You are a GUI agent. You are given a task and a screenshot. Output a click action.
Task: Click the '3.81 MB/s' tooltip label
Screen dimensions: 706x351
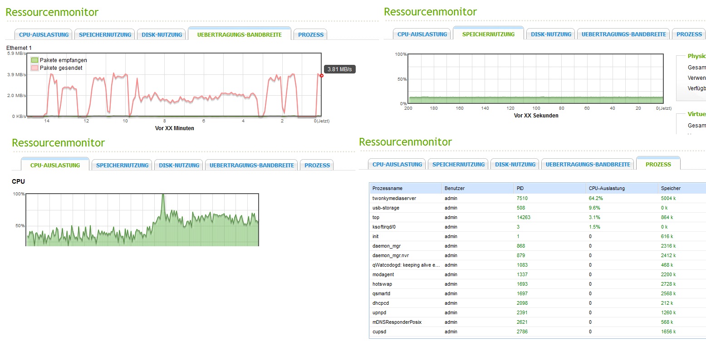pyautogui.click(x=340, y=69)
